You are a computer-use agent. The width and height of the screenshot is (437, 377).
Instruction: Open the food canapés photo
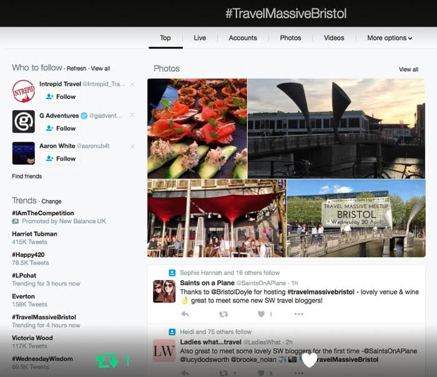point(197,129)
